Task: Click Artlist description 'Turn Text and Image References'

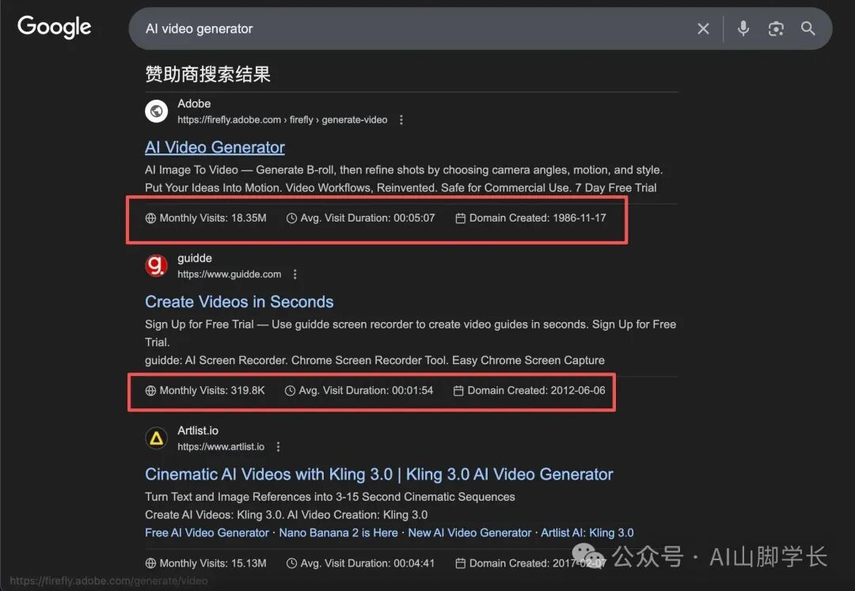Action: (x=330, y=497)
